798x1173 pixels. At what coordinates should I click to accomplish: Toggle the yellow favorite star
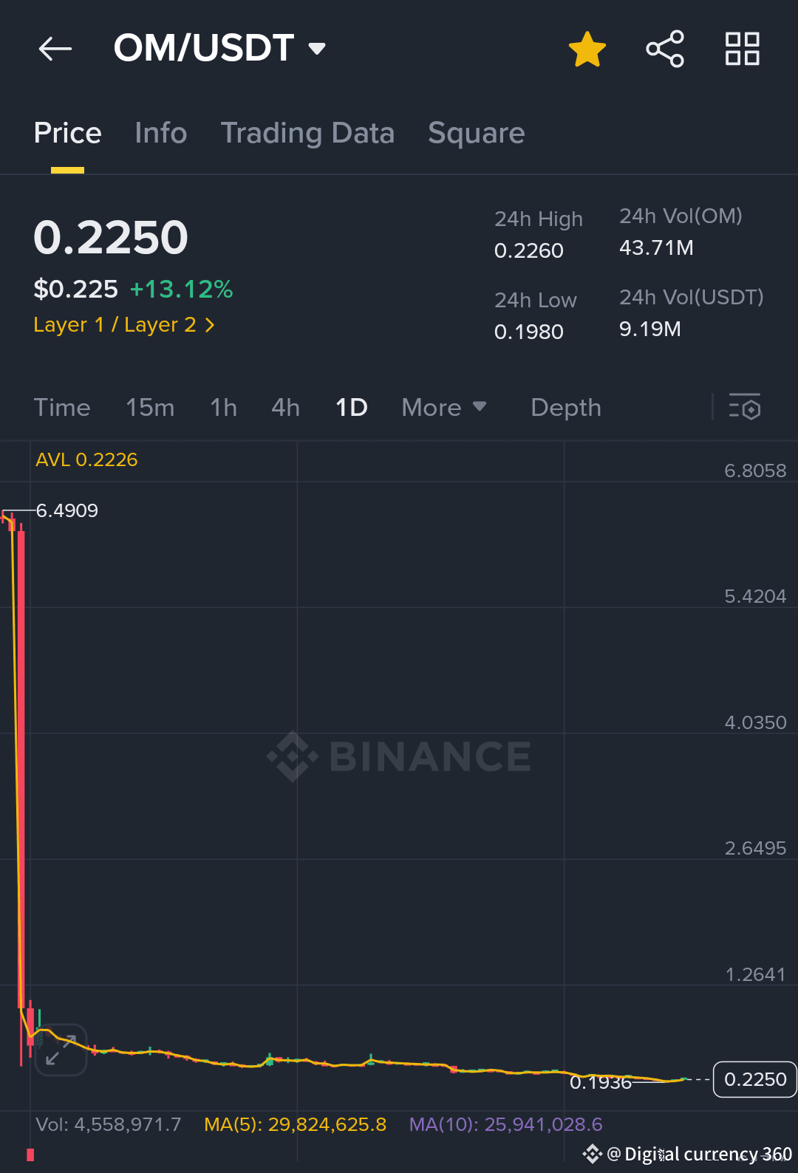pyautogui.click(x=587, y=49)
